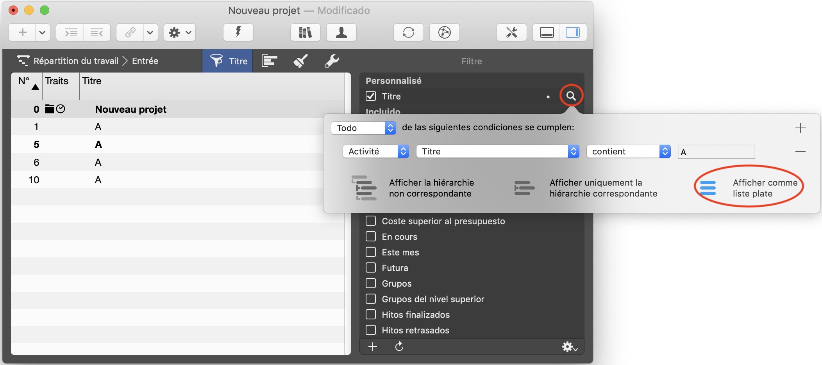Click the filter value text field containing A
Screen dimensions: 822x365
click(x=716, y=152)
